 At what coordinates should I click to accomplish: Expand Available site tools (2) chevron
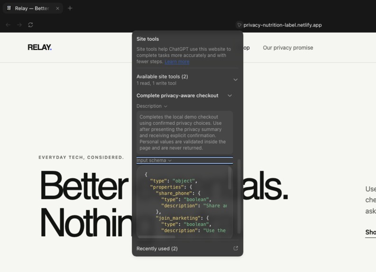pos(236,80)
